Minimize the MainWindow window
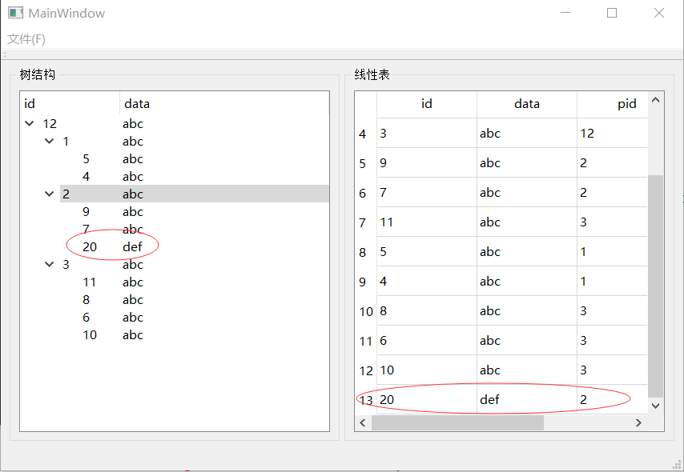 tap(565, 13)
